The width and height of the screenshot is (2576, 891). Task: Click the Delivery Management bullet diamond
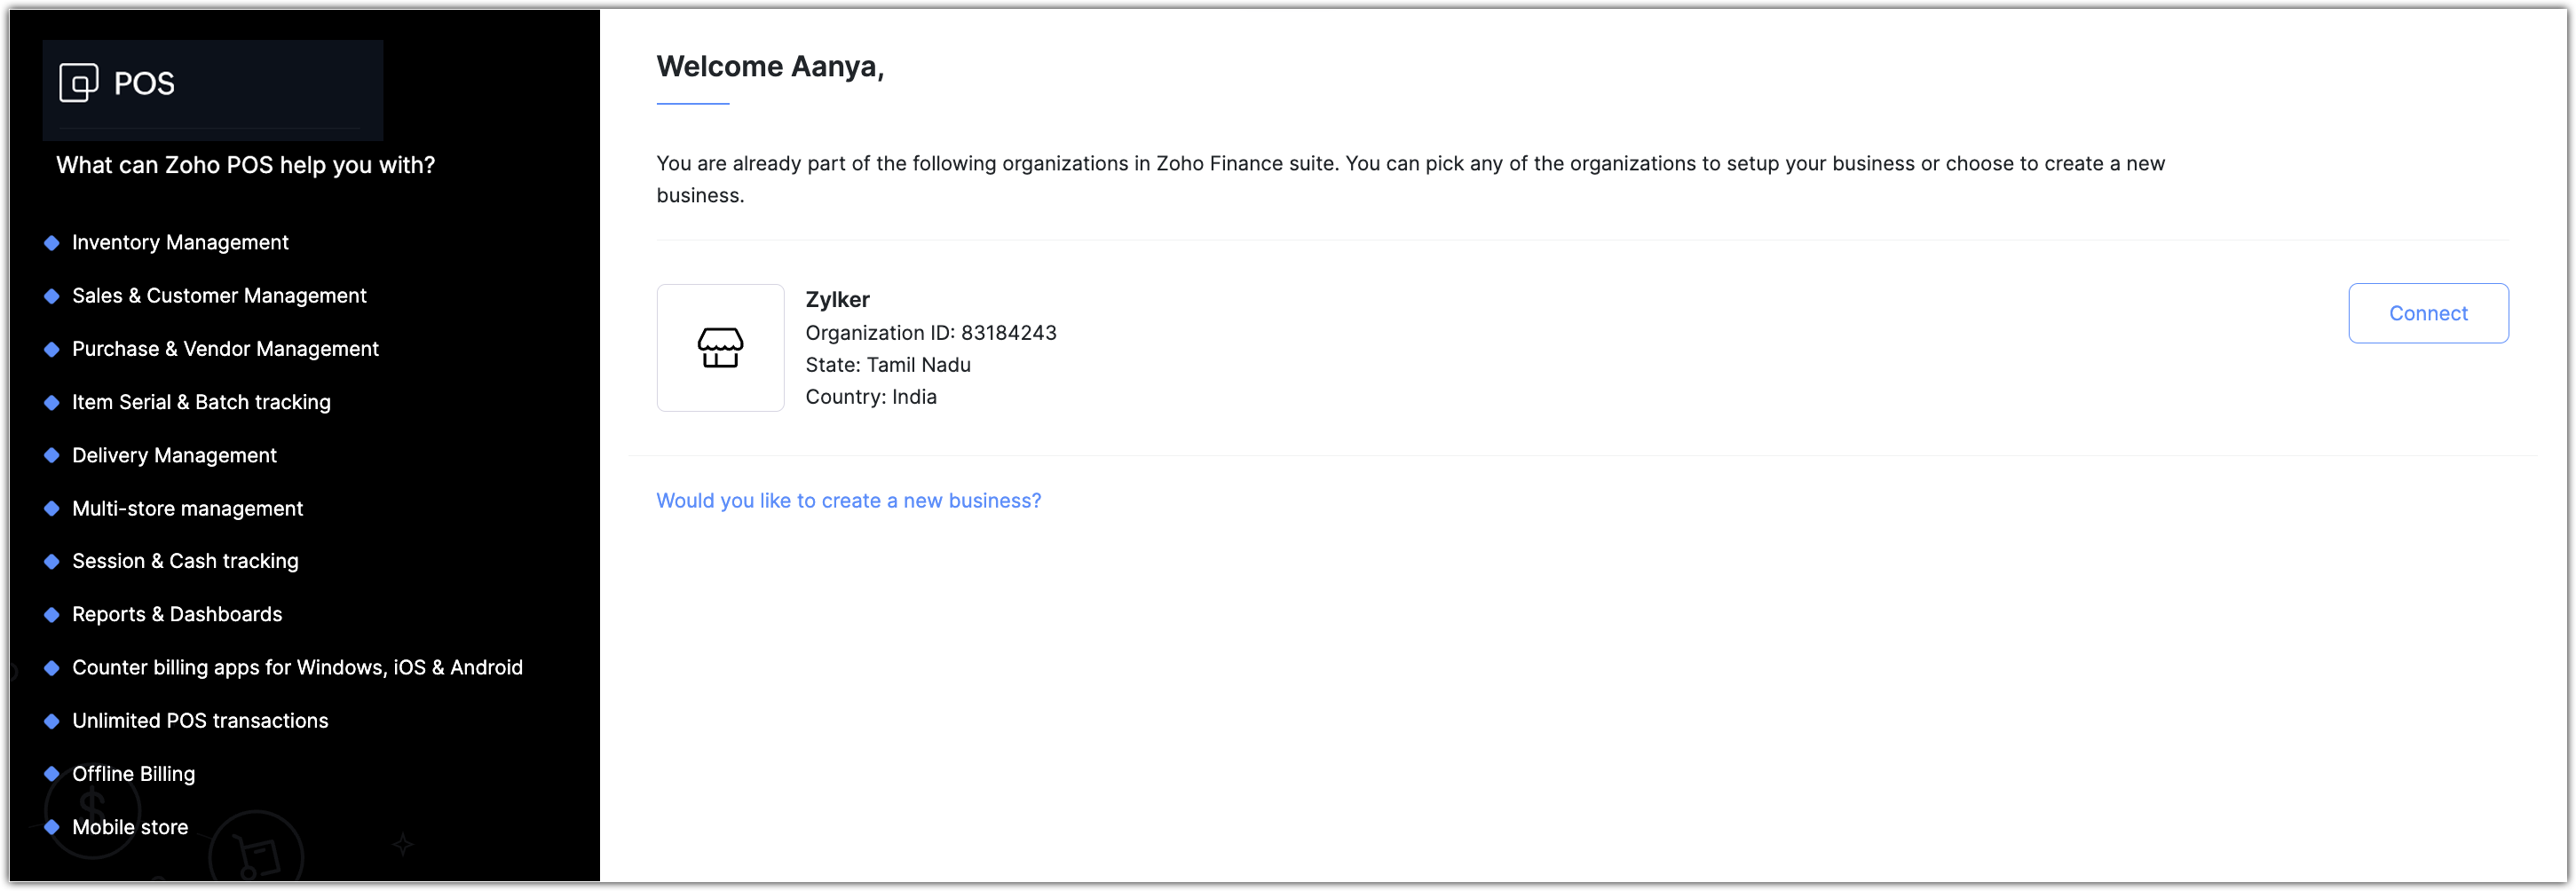[52, 456]
